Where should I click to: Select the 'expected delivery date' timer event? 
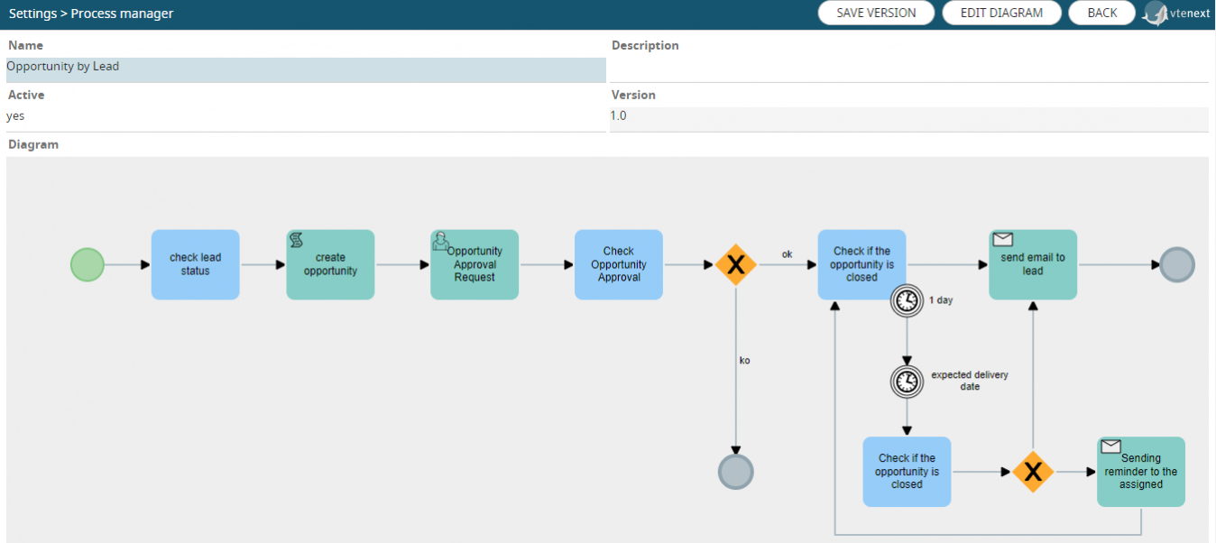907,382
